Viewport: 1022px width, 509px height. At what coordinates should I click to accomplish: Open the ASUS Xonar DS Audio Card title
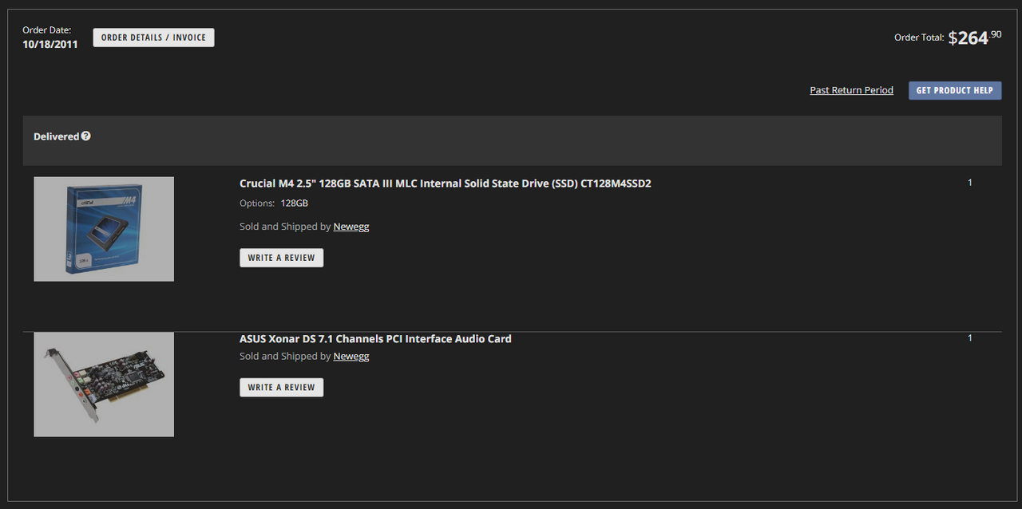[375, 339]
